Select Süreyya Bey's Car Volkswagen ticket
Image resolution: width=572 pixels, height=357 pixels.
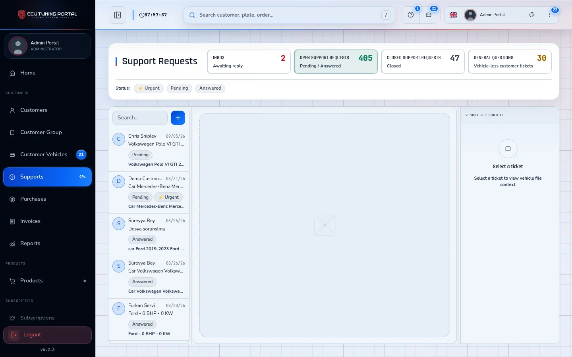pyautogui.click(x=149, y=277)
